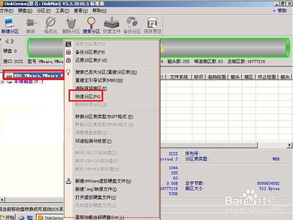The image size is (293, 220).
Task: Click left panel scroll-left arrow
Action: point(2,200)
